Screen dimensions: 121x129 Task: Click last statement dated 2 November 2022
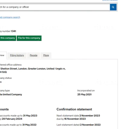(x=90, y=125)
